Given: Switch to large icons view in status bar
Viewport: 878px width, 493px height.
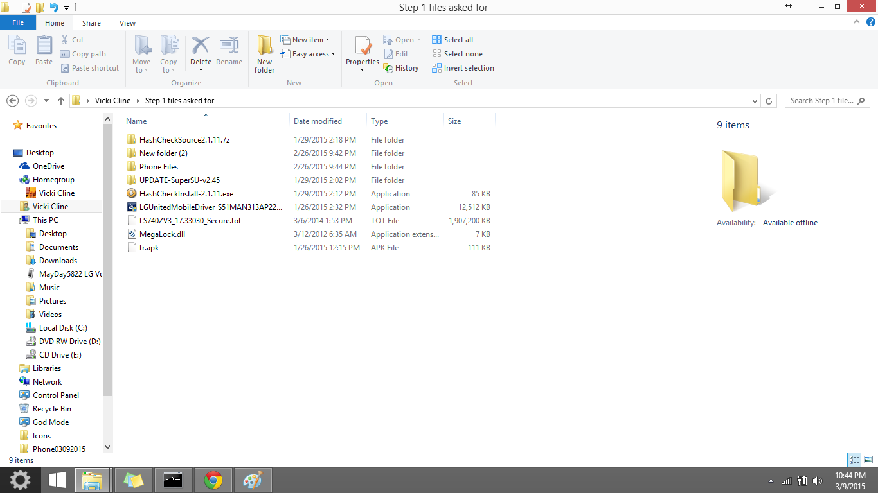Looking at the screenshot, I should point(868,460).
